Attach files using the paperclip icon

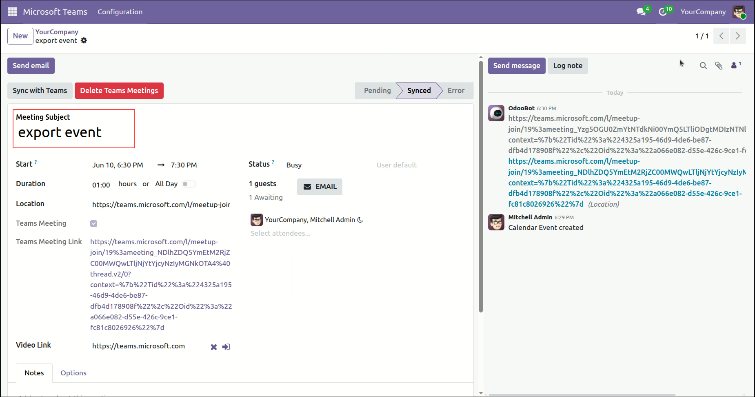[719, 66]
